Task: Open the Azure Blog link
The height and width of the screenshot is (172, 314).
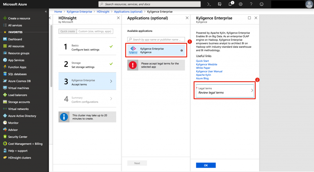Action: click(x=202, y=79)
